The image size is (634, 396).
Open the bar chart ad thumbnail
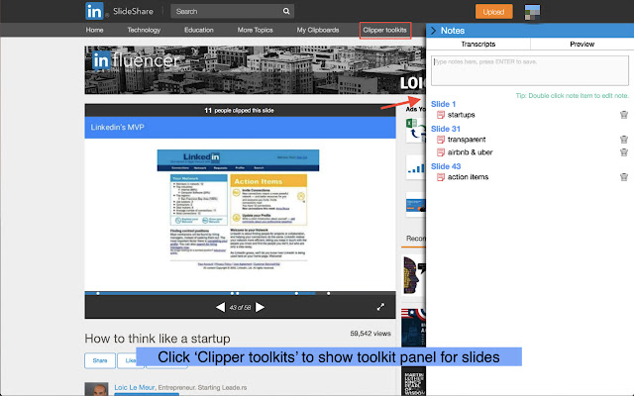point(416,167)
